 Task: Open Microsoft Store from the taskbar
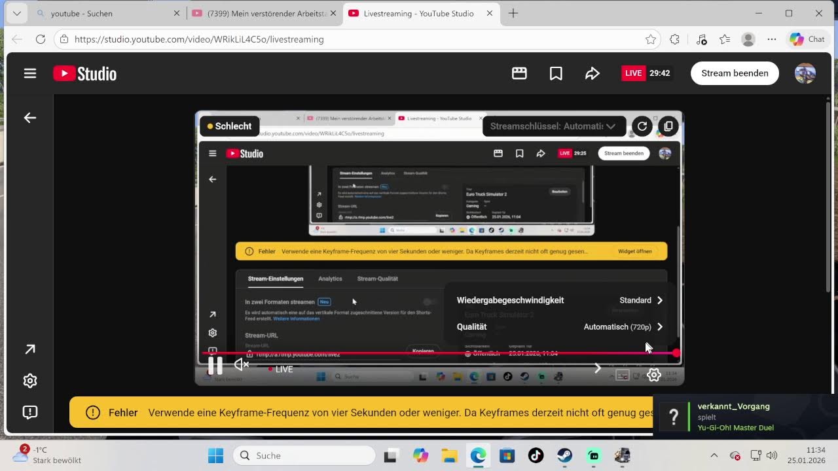[507, 455]
